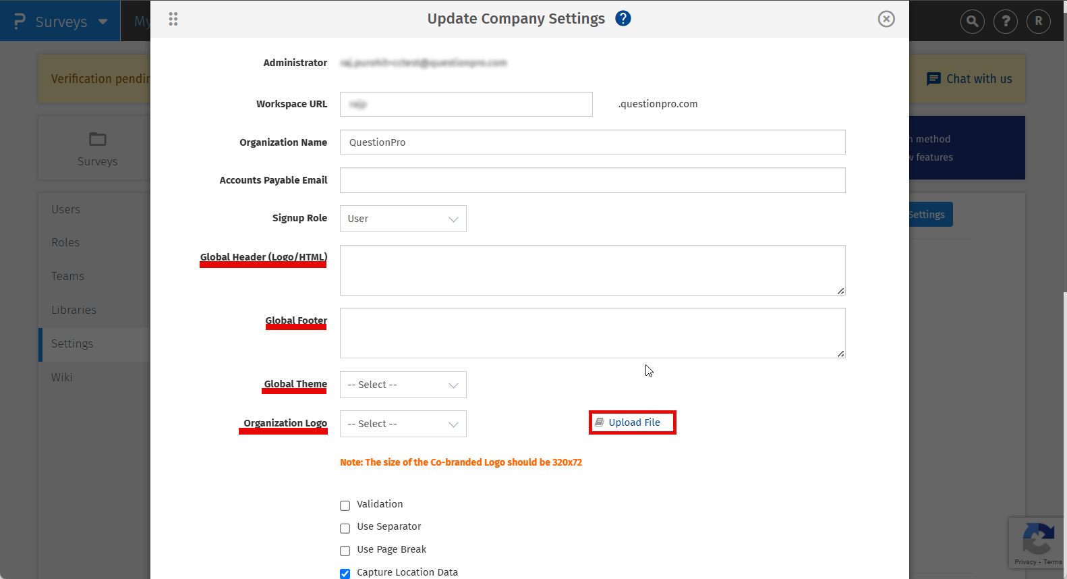Open the Signup Role dropdown
Viewport: 1067px width, 579px height.
403,219
